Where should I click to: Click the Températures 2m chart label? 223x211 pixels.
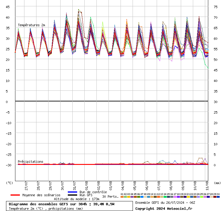coord(31,25)
